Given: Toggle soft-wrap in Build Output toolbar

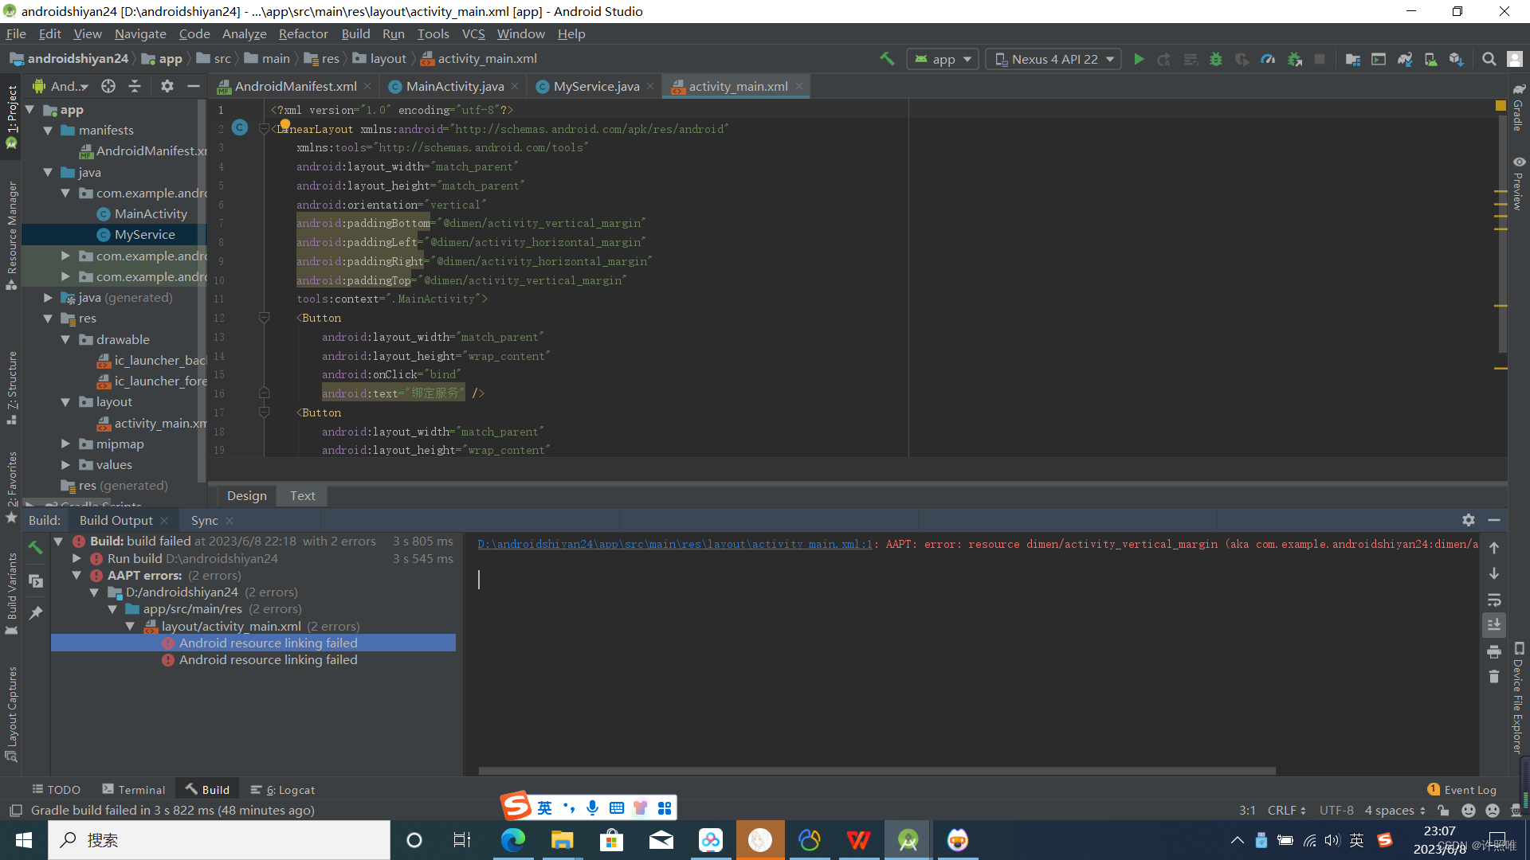Looking at the screenshot, I should pos(1495,600).
